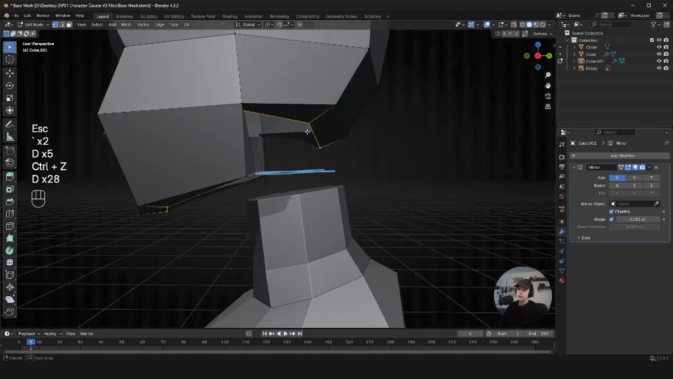Switch to the UV Editing workspace tab
Image resolution: width=673 pixels, height=379 pixels.
coord(174,16)
